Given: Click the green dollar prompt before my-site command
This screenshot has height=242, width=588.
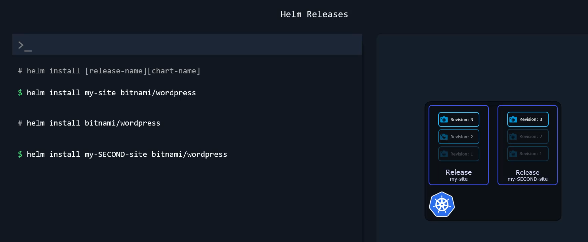Looking at the screenshot, I should [x=20, y=93].
